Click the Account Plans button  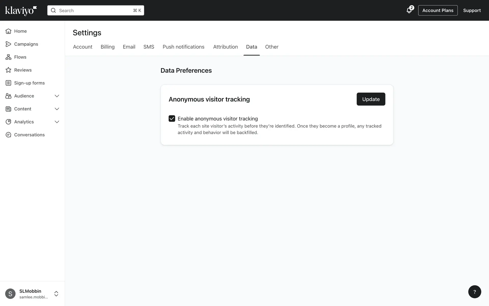pos(438,10)
